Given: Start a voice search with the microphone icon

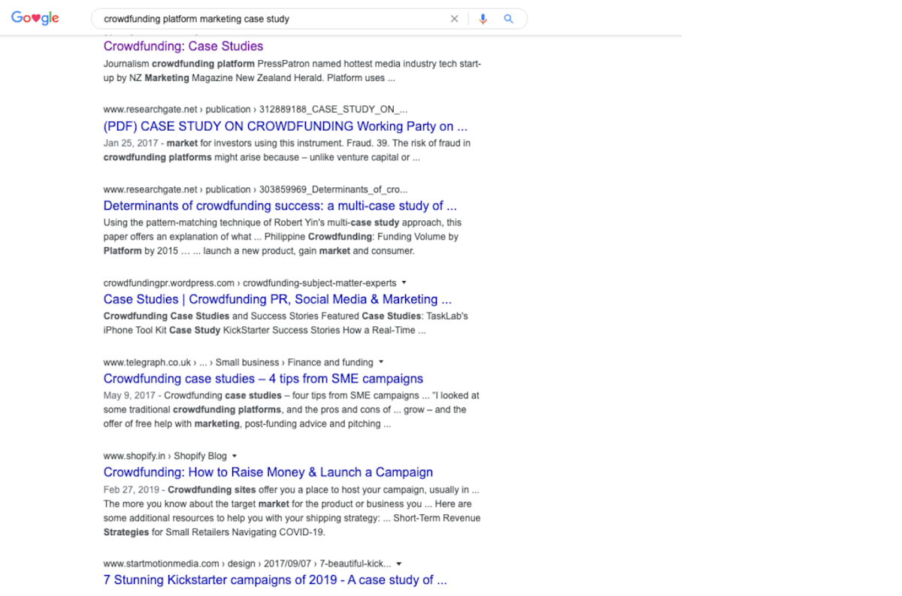Looking at the screenshot, I should (x=483, y=18).
